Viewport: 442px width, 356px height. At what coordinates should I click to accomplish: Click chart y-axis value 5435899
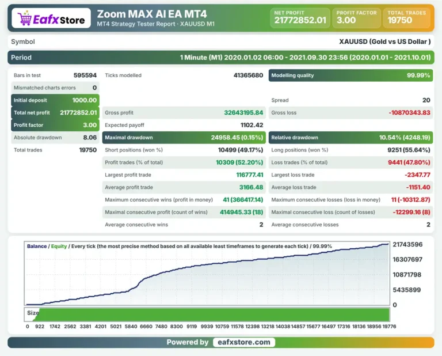click(407, 290)
